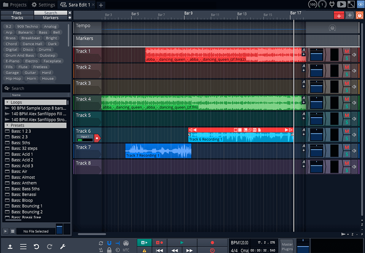Toggle MTC sync in the transport bar
This screenshot has width=365, height=253.
(126, 249)
